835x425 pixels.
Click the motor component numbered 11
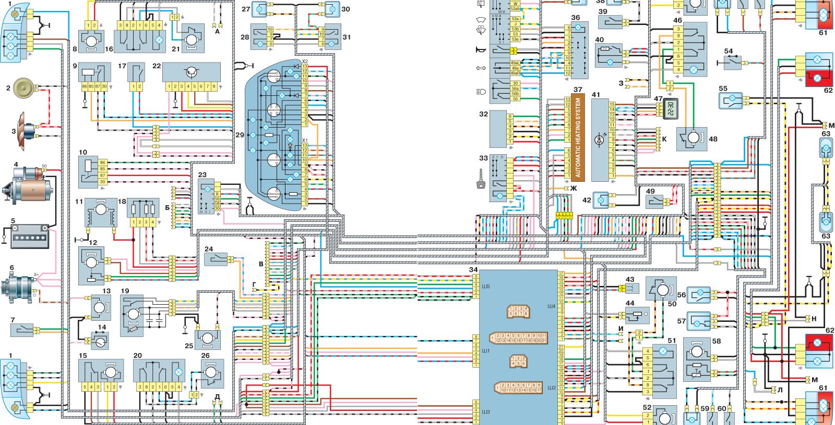coord(101,213)
